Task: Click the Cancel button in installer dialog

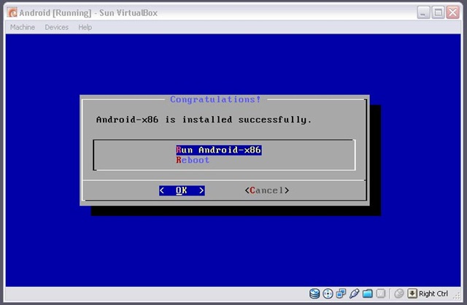Action: tap(267, 190)
